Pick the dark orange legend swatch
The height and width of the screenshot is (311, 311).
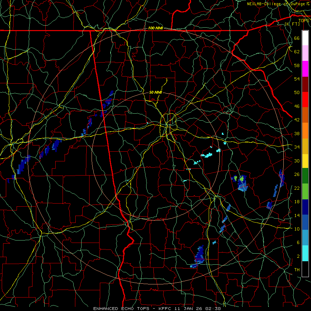pos(305,115)
